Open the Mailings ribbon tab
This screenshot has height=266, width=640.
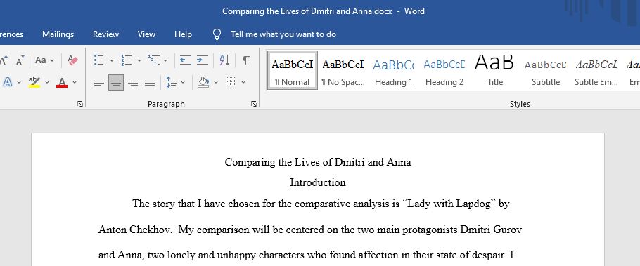click(58, 34)
